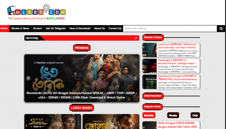Open Review & News in the navigation bar
Viewport: 226px width, 129px height.
coord(20,28)
